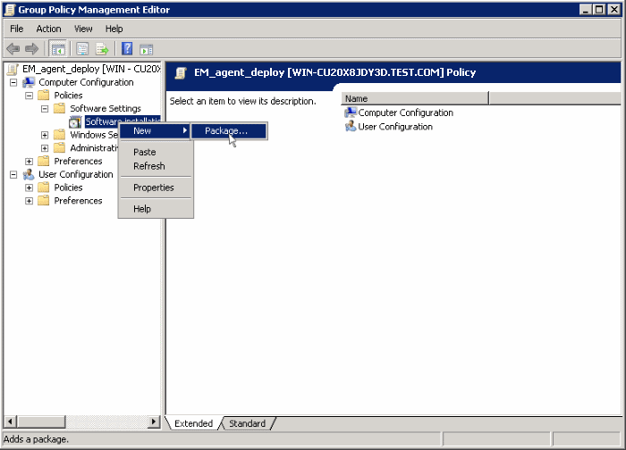Click the Name column header

tap(415, 98)
